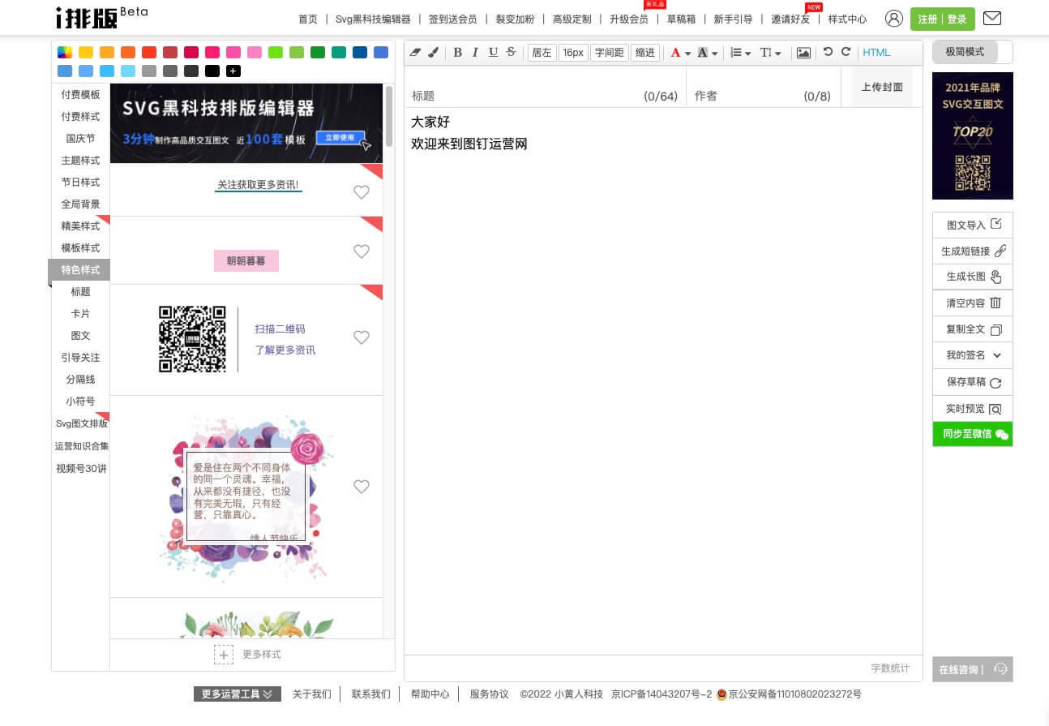Open 草稿箱 in top navigation
This screenshot has height=726, width=1049.
(x=681, y=19)
